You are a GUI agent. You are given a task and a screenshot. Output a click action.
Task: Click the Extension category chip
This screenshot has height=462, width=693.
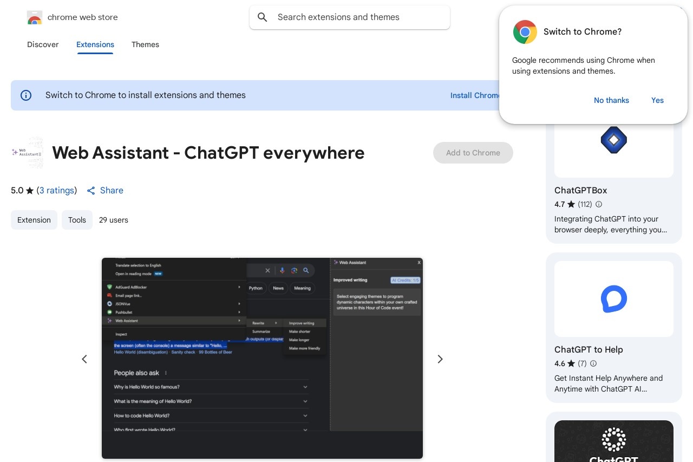(34, 220)
